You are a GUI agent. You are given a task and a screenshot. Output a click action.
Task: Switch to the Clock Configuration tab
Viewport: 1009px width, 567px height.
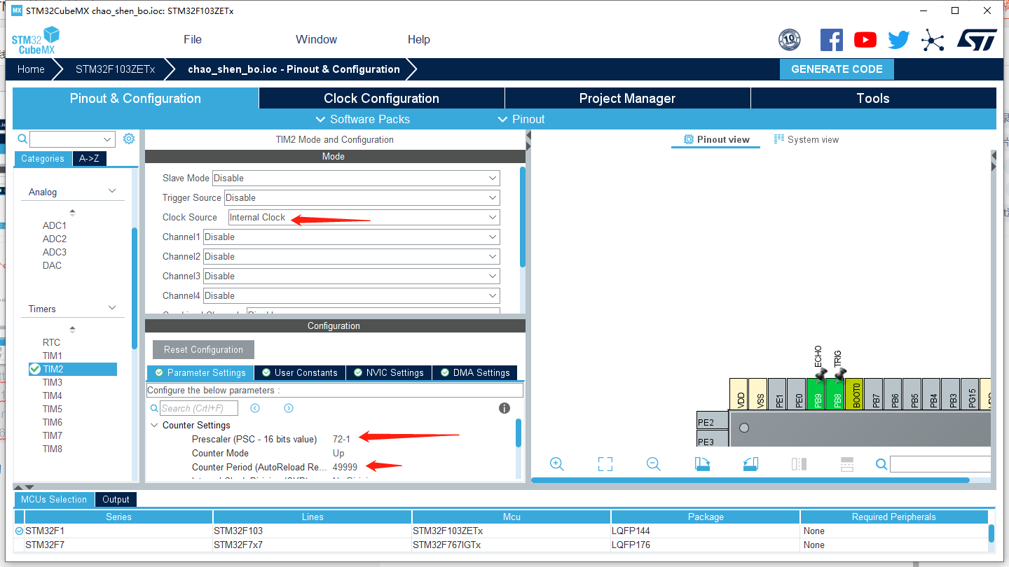[x=381, y=98]
